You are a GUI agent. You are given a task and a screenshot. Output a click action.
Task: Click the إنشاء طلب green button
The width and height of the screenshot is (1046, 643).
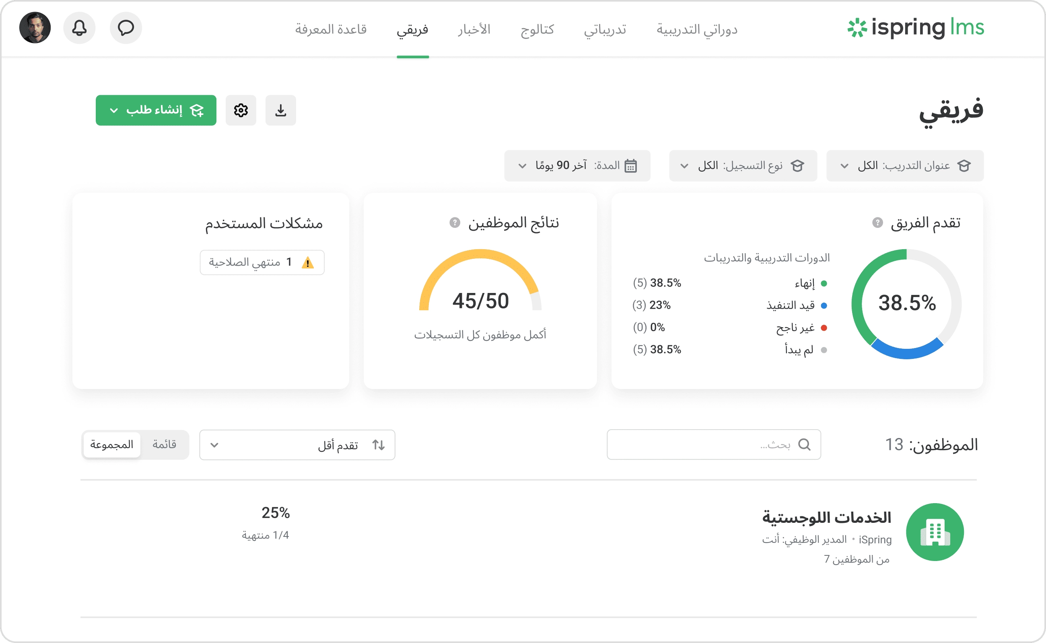[156, 110]
